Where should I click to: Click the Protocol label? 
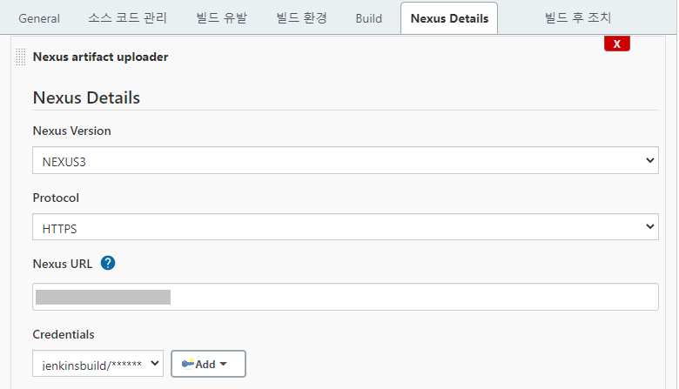pos(56,198)
